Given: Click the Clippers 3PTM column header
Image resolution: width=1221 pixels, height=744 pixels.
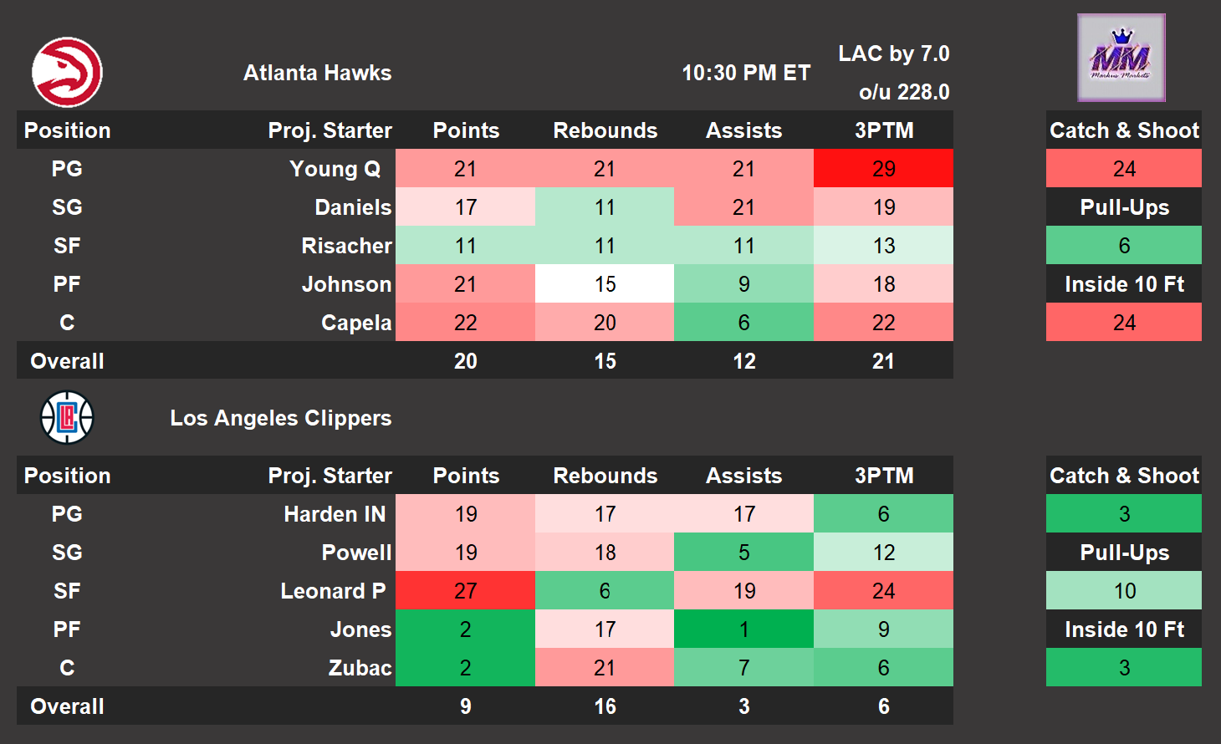Looking at the screenshot, I should coord(883,476).
